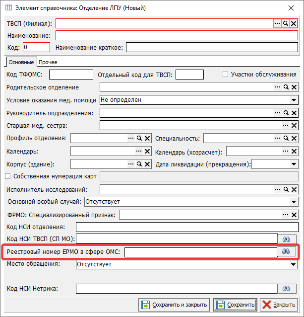Search Корпус (здание) with magnifier icon
This screenshot has height=317, width=304.
139,164
